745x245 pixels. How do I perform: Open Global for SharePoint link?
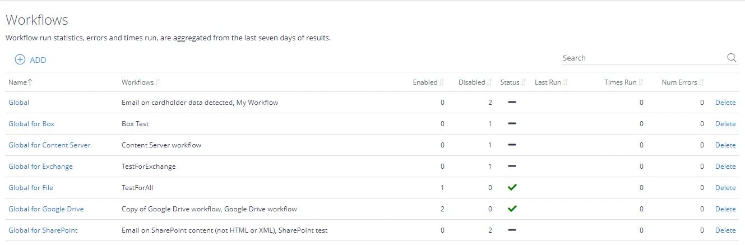(43, 230)
